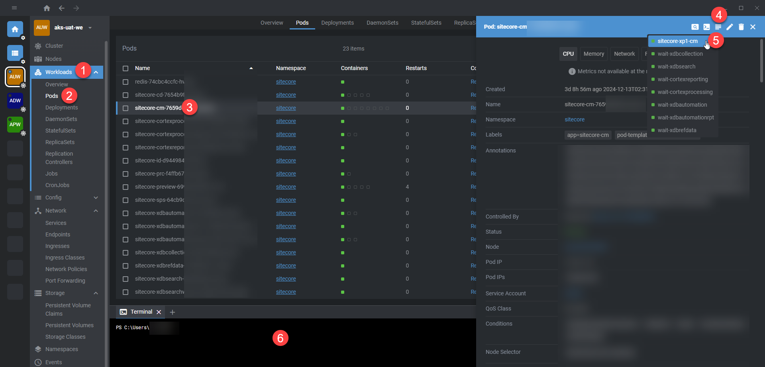Switch to the APW cluster in the sidebar
The width and height of the screenshot is (765, 367).
15,125
